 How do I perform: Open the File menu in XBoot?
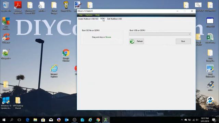[x=81, y=15]
